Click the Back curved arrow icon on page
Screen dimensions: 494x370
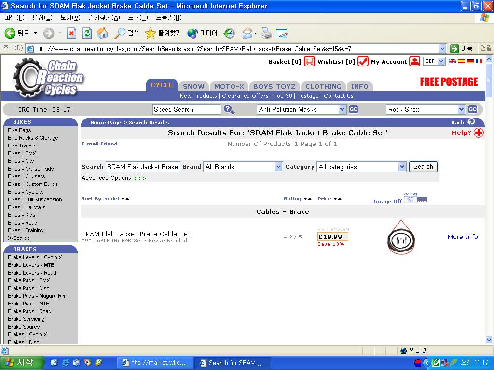click(471, 122)
